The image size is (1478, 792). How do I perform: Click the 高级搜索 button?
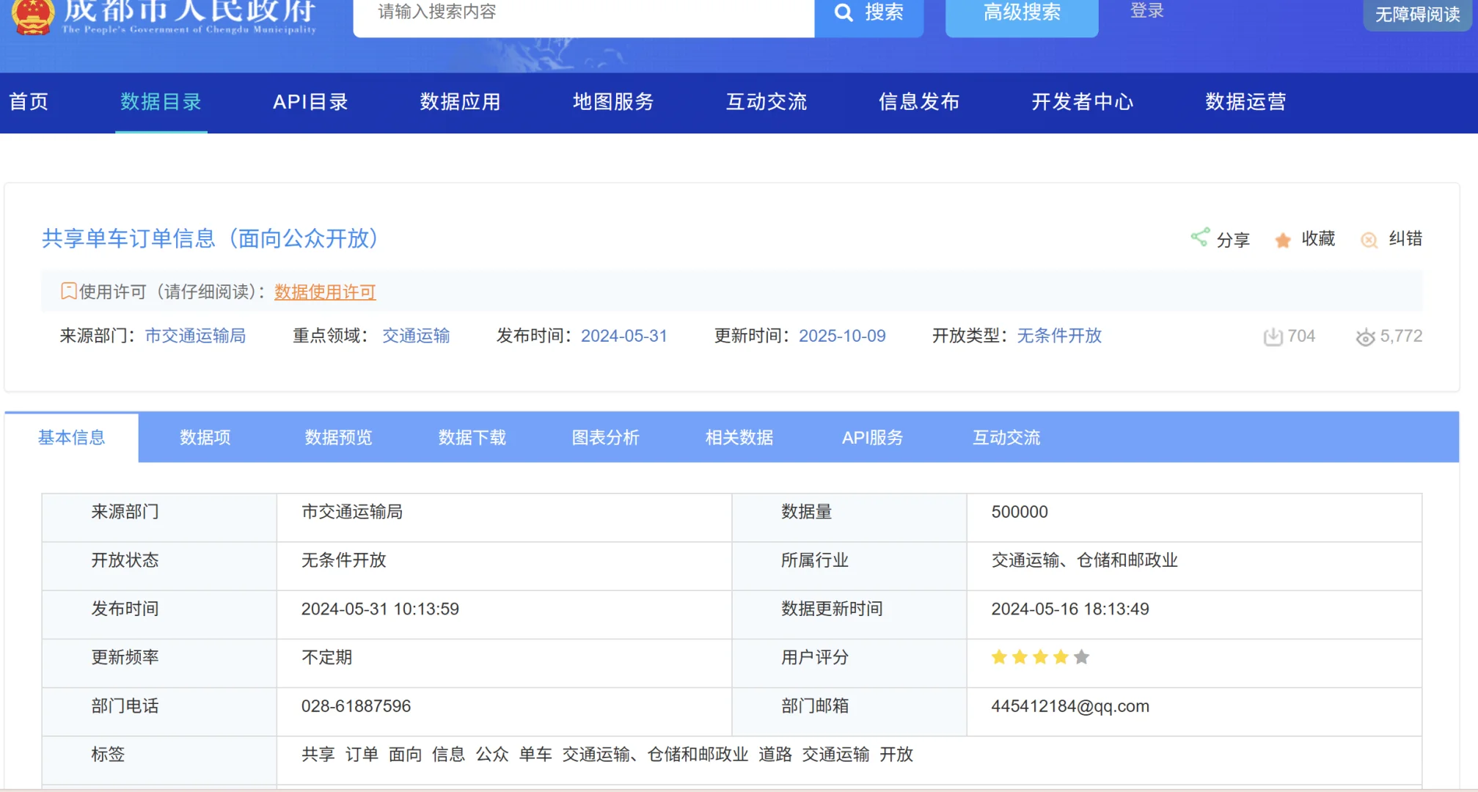(1021, 13)
